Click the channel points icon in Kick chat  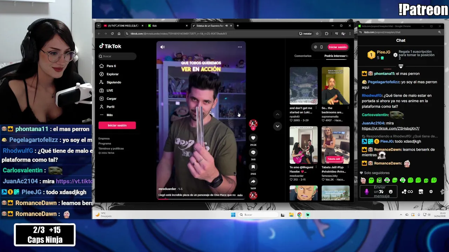click(x=404, y=192)
